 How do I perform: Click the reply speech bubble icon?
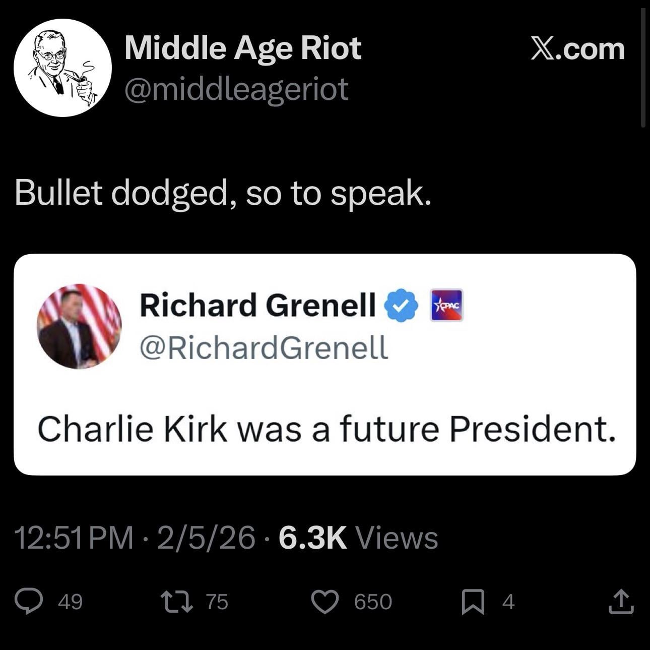pos(28,602)
